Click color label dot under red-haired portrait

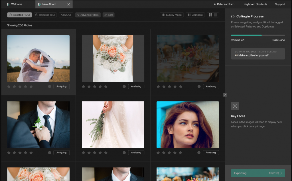[x=199, y=152]
